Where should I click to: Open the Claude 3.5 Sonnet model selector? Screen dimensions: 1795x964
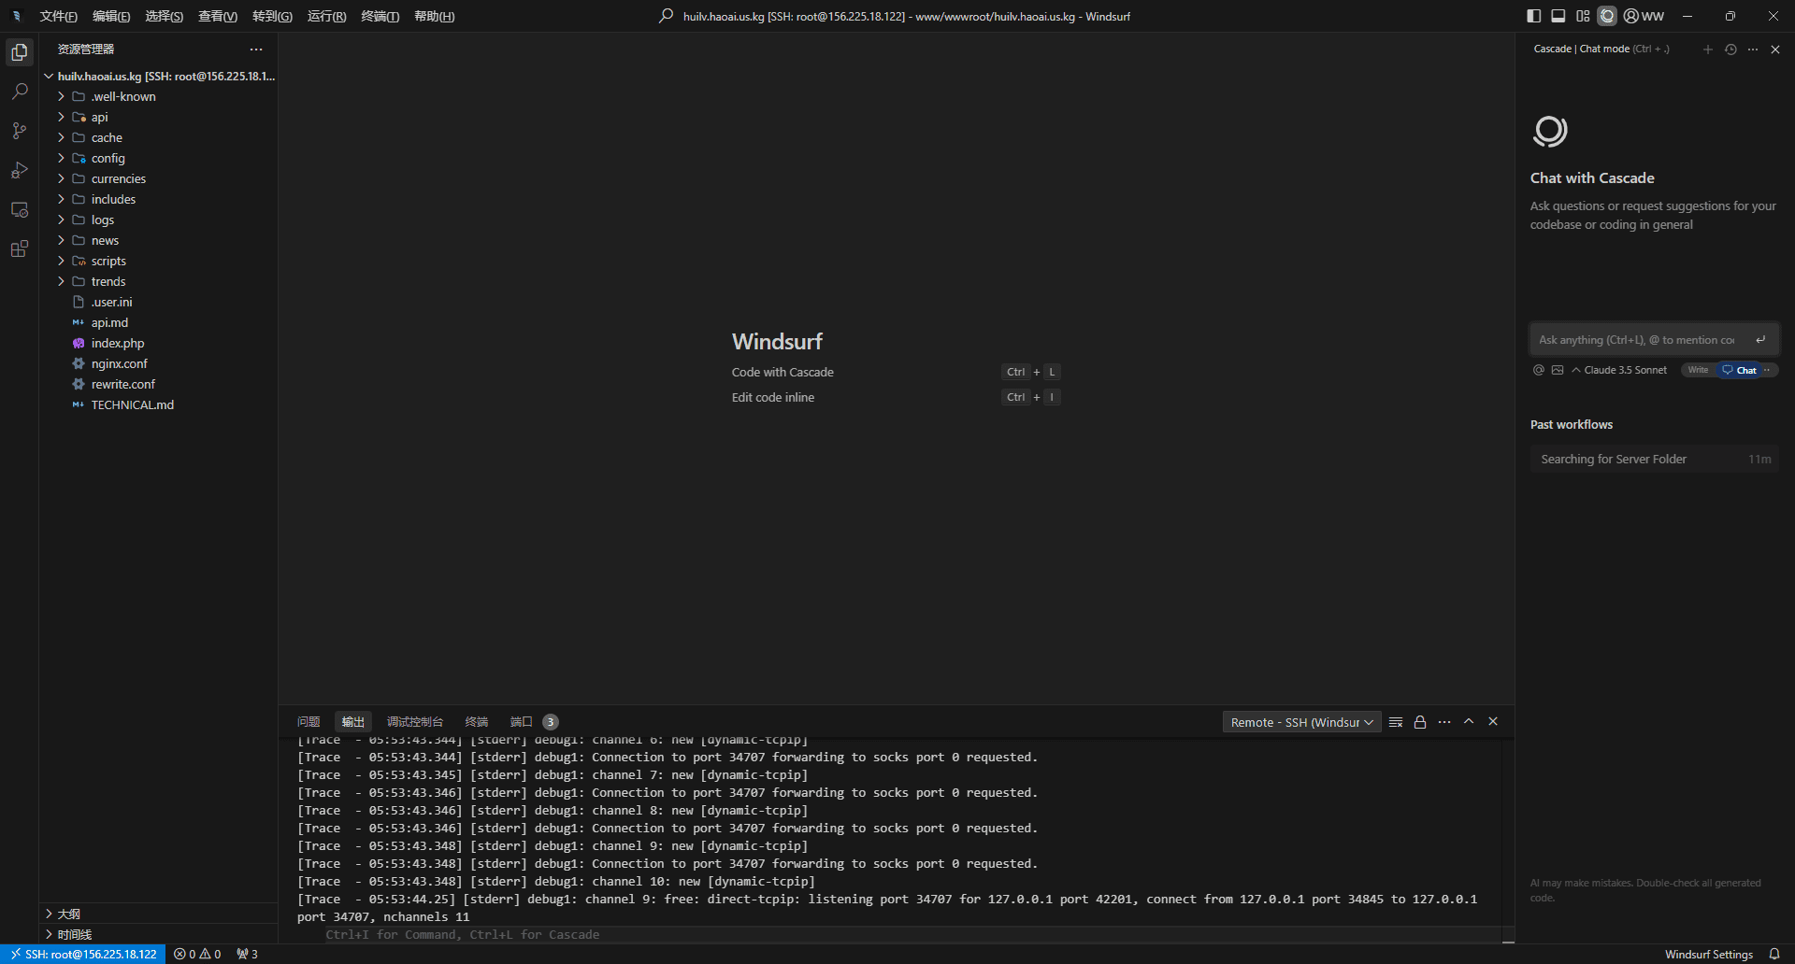pyautogui.click(x=1619, y=370)
